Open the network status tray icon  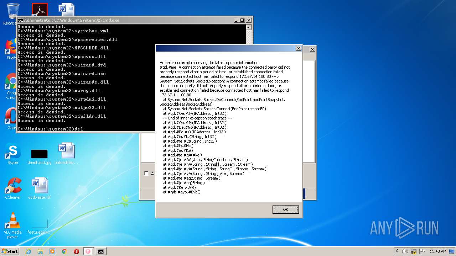(414, 251)
